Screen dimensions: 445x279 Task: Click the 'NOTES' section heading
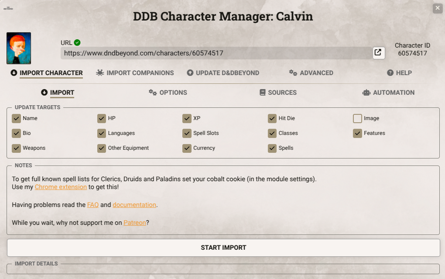23,165
